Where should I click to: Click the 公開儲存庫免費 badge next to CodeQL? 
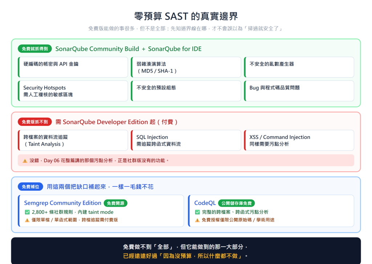(236, 203)
